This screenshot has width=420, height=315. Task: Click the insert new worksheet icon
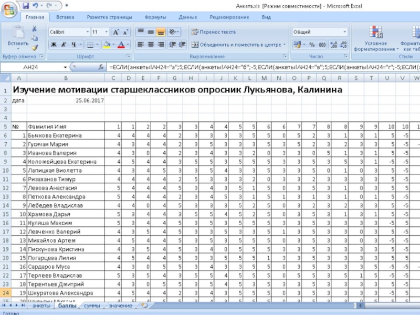tap(144, 305)
